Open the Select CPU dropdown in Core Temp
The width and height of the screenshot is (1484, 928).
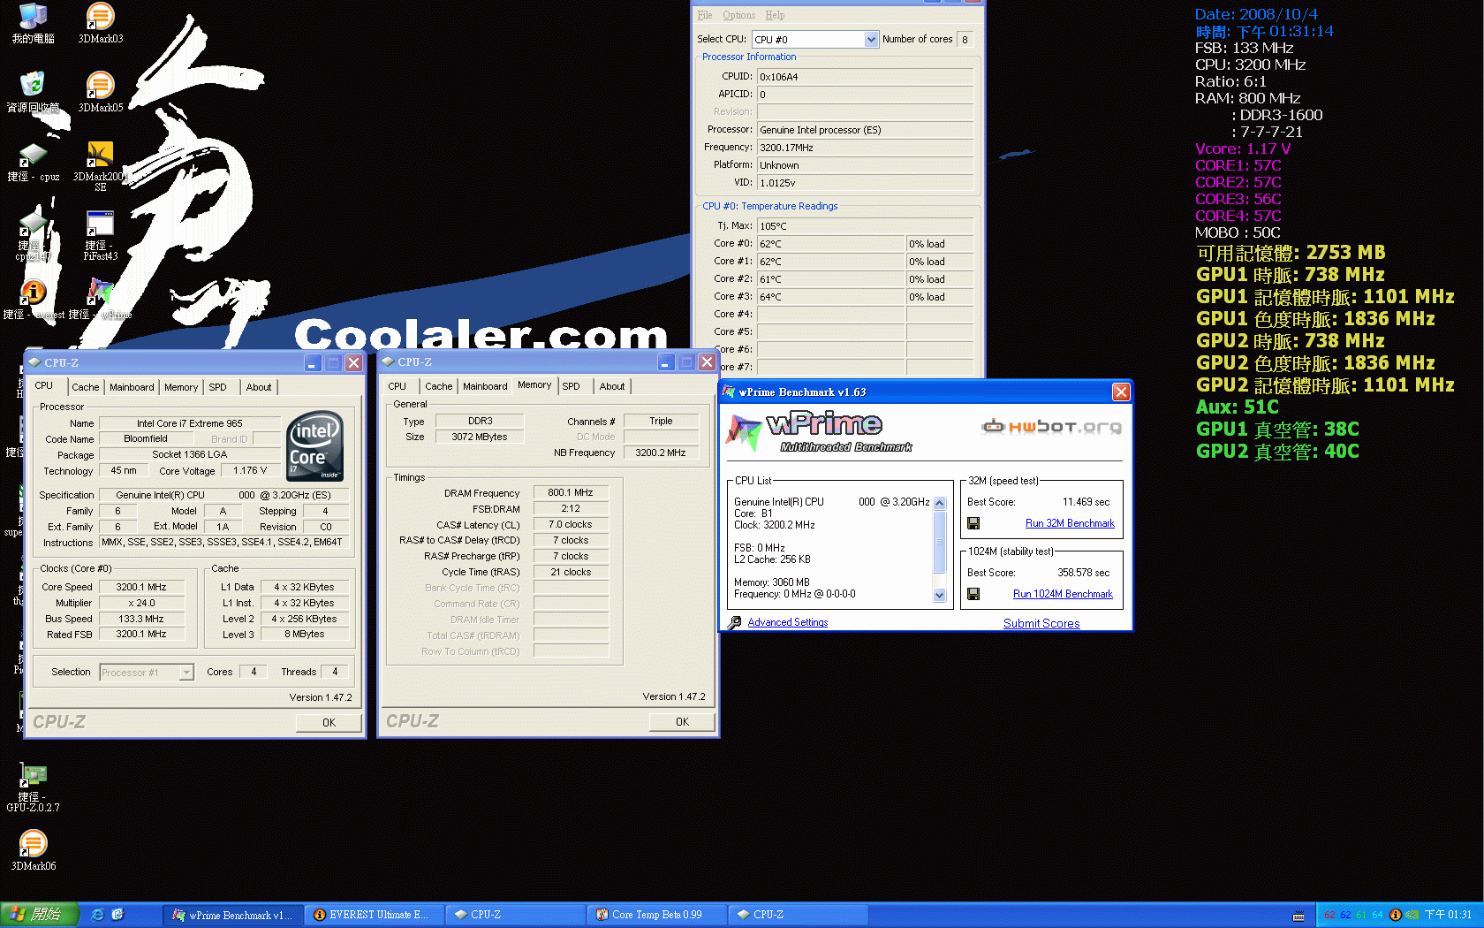[871, 40]
